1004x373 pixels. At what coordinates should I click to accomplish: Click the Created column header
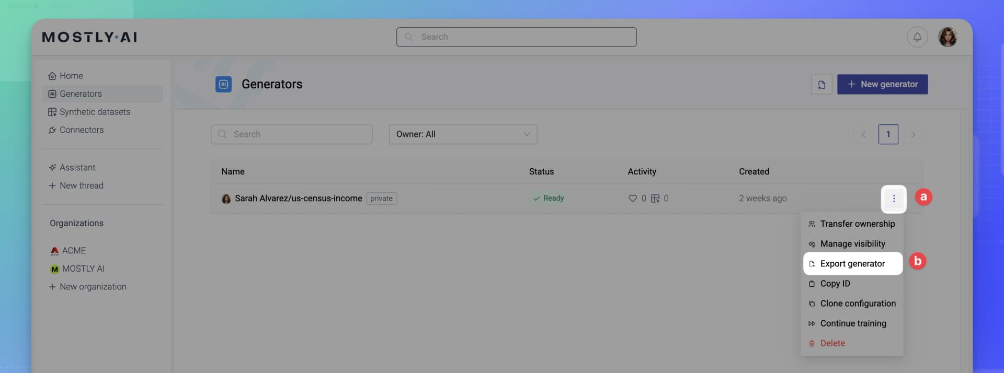point(754,172)
